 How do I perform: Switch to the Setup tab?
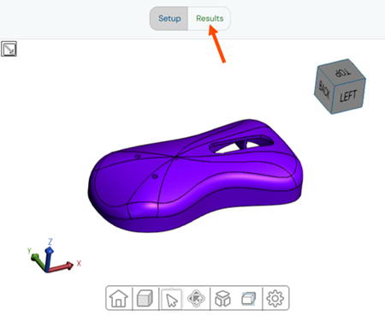(169, 19)
